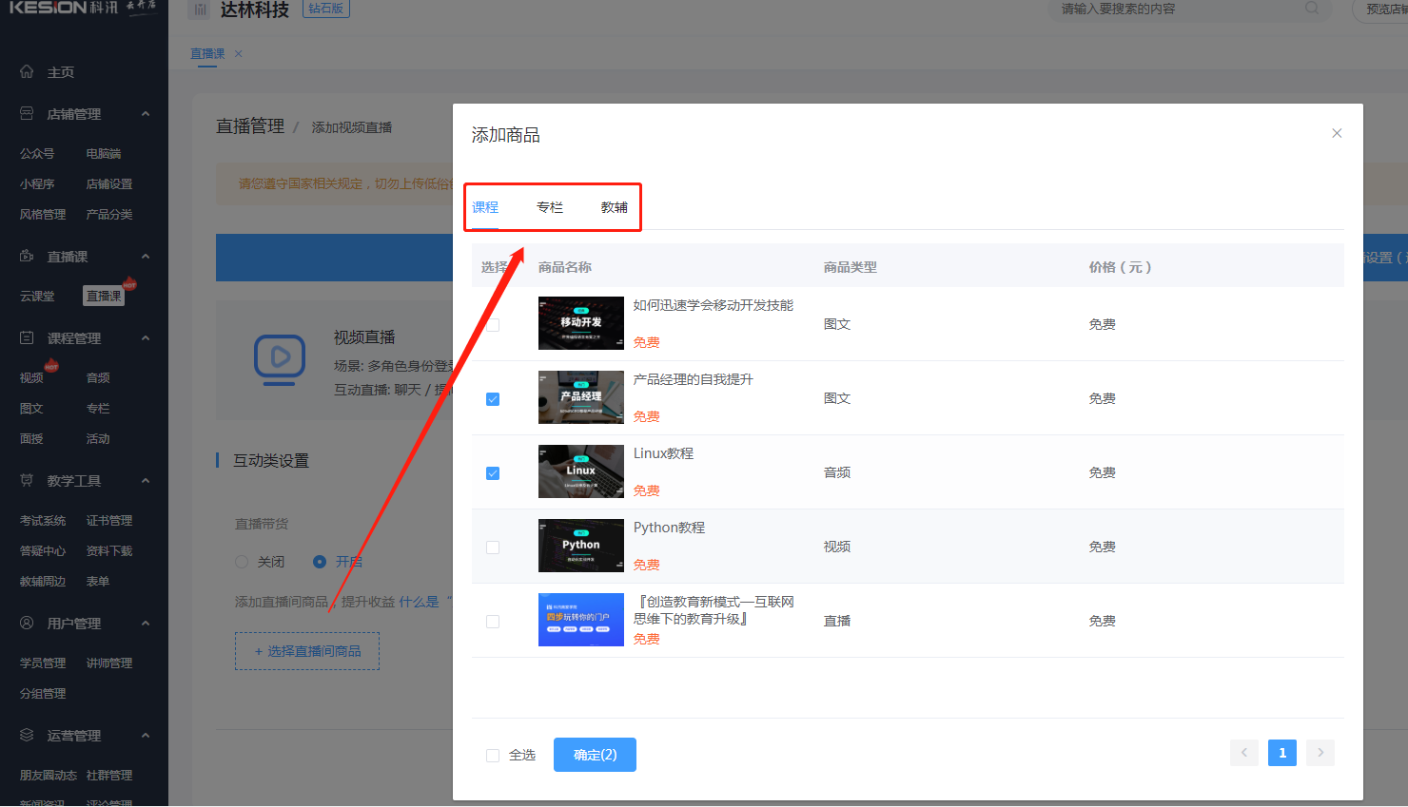Click the search magnifier icon
1408x807 pixels.
(x=1312, y=10)
